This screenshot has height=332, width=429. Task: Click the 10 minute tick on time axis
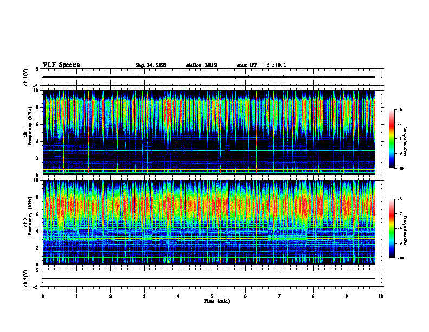click(381, 296)
